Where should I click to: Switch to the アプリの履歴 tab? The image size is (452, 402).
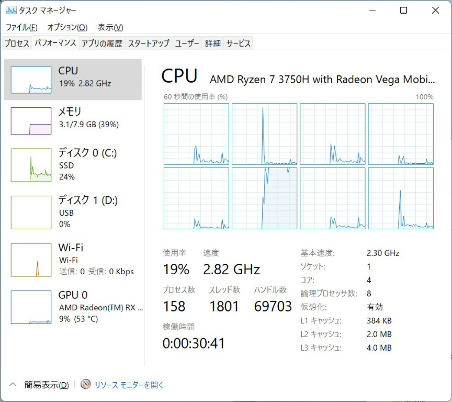(x=102, y=43)
